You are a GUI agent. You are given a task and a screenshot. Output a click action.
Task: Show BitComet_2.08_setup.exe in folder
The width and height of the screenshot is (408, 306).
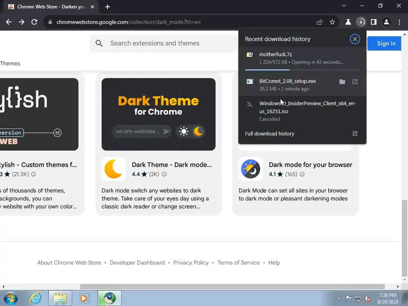342,82
